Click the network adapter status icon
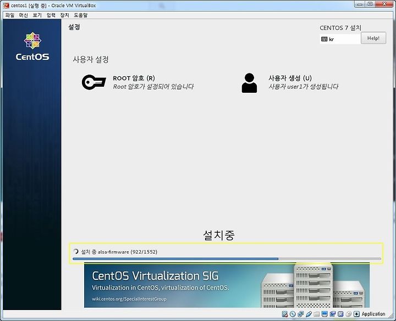 pos(300,314)
